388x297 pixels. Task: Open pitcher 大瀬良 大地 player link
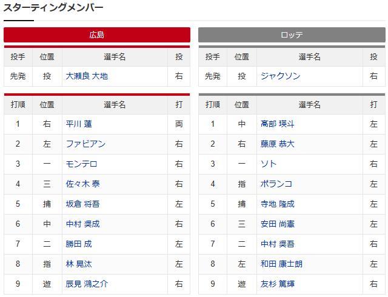click(87, 76)
